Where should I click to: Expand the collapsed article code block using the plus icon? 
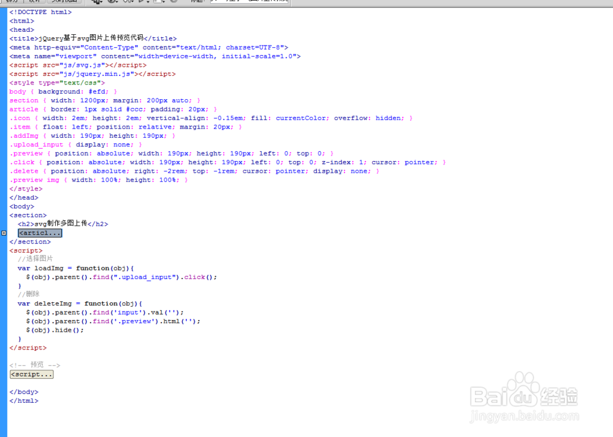pos(4,233)
